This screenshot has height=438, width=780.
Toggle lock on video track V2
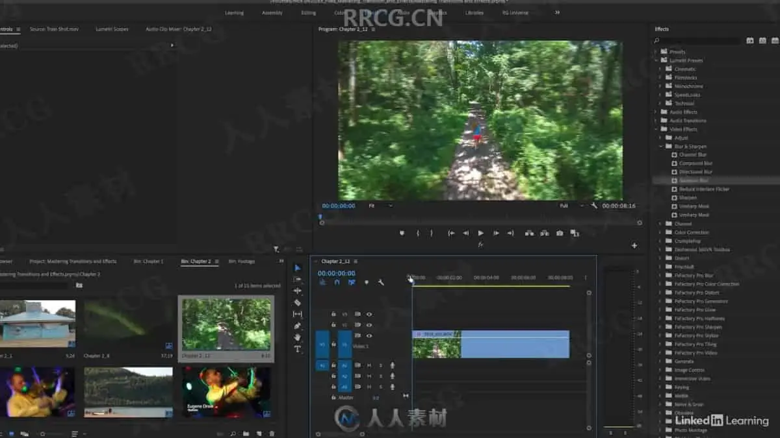(x=333, y=324)
